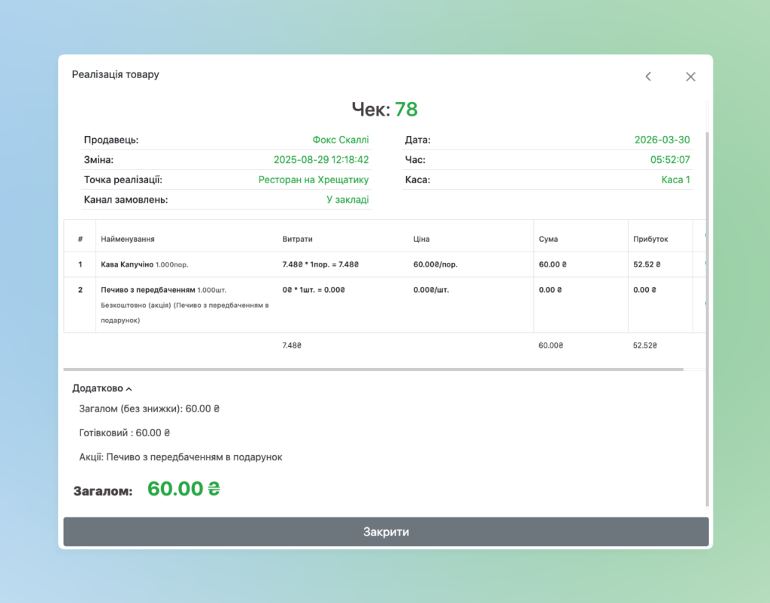Click the Каса 1 register link

(675, 180)
